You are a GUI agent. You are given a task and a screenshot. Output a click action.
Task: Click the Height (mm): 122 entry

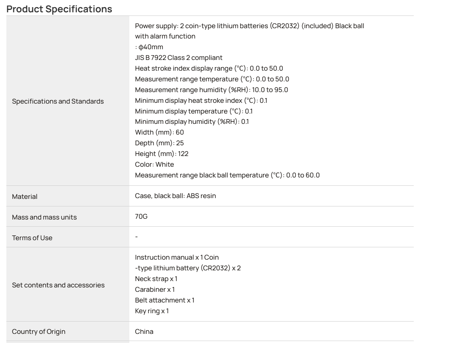pos(162,154)
